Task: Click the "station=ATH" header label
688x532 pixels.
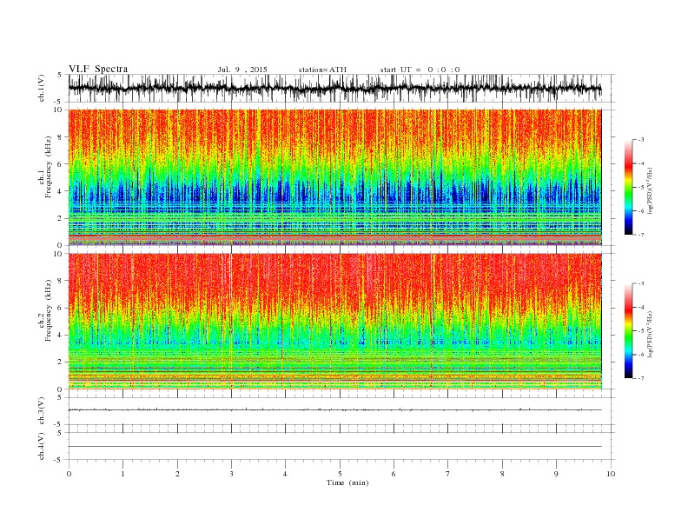Action: point(322,70)
